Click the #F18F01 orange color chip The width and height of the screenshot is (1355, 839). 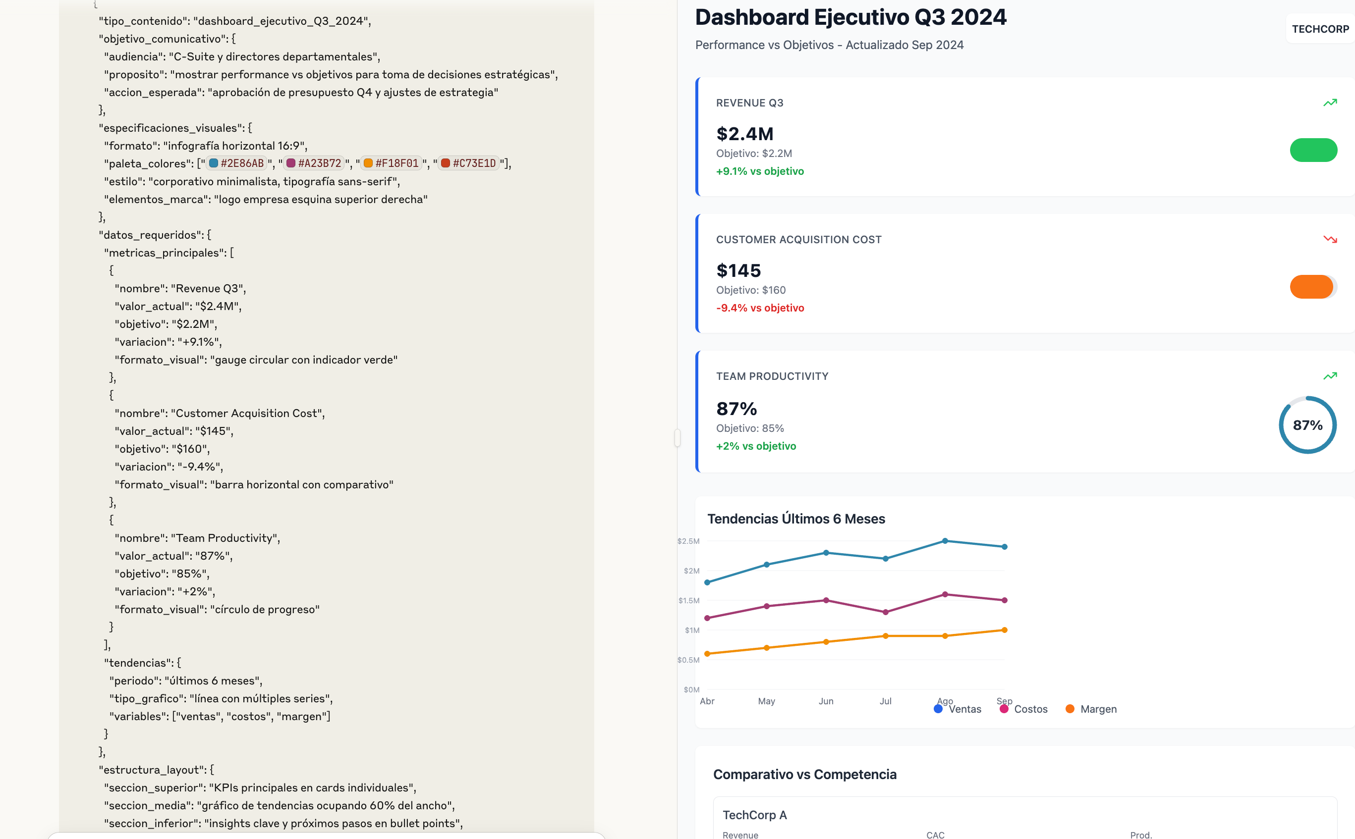tap(392, 163)
